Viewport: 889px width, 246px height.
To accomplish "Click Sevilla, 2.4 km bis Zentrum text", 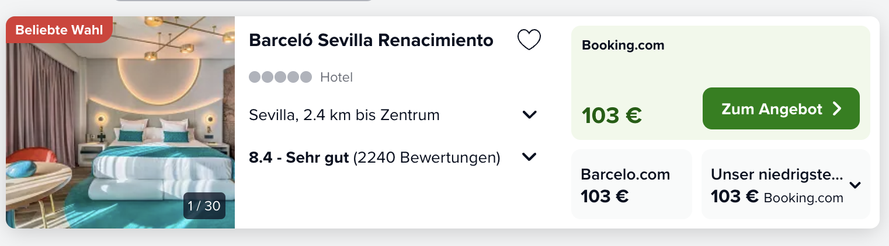I will (x=344, y=115).
